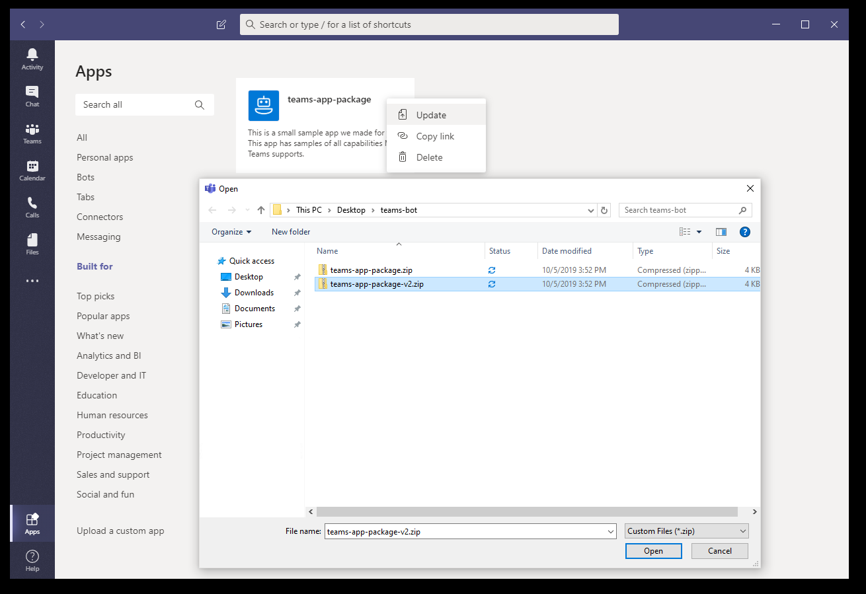Open Top picks category
The height and width of the screenshot is (594, 866).
[x=95, y=296]
